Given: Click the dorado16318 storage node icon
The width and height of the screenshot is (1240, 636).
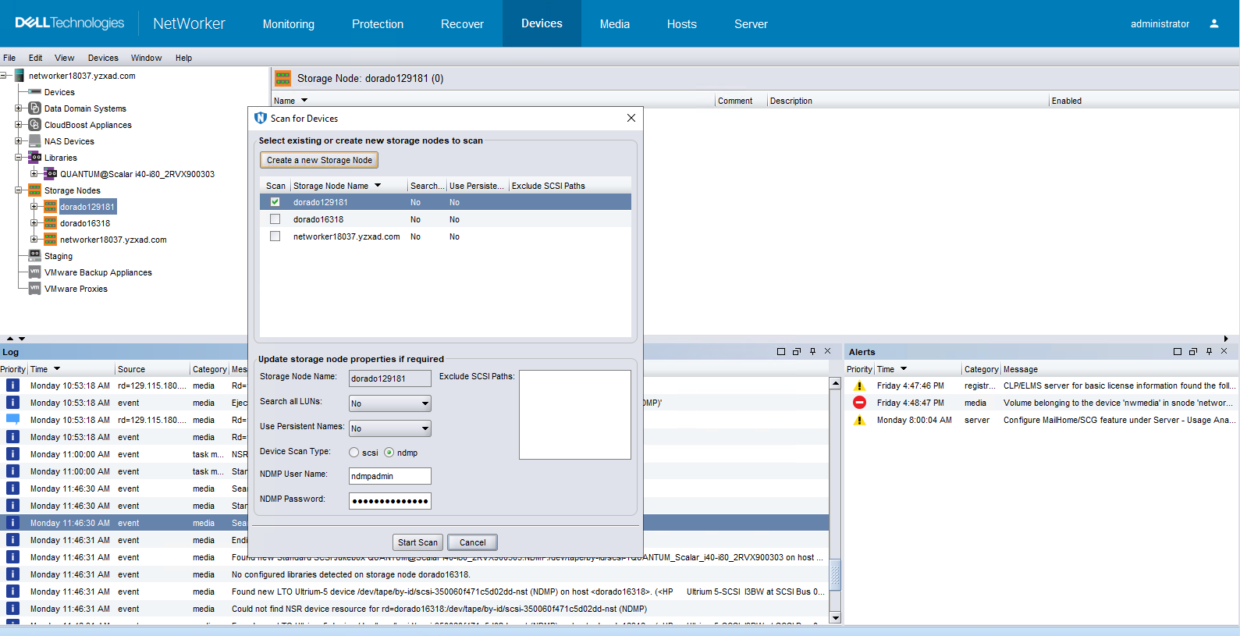Looking at the screenshot, I should 50,223.
